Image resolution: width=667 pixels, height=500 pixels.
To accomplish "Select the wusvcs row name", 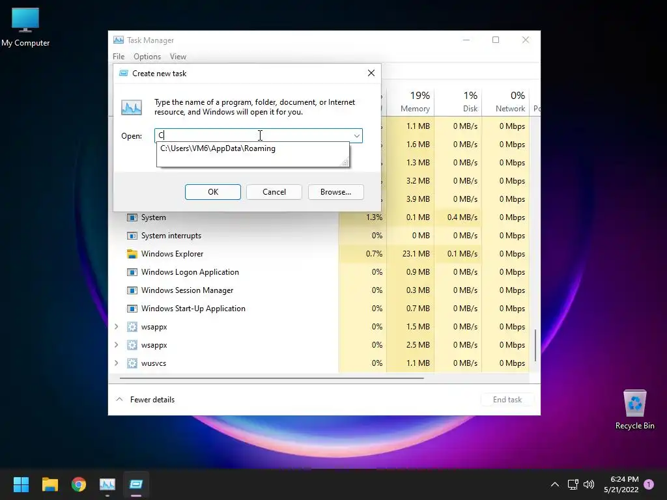I will coord(154,363).
